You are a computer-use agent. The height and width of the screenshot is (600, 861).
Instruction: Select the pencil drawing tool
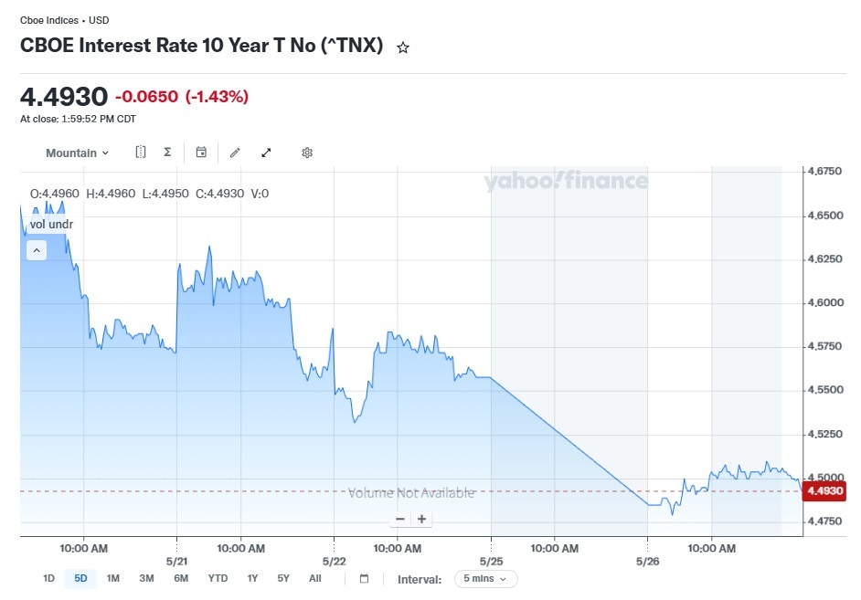click(235, 153)
